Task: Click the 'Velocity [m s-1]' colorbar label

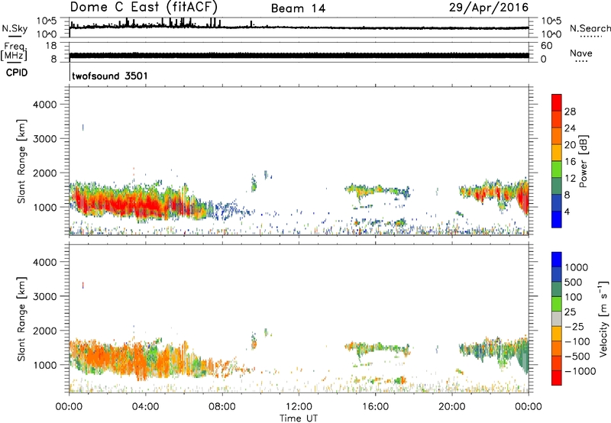Action: click(603, 319)
